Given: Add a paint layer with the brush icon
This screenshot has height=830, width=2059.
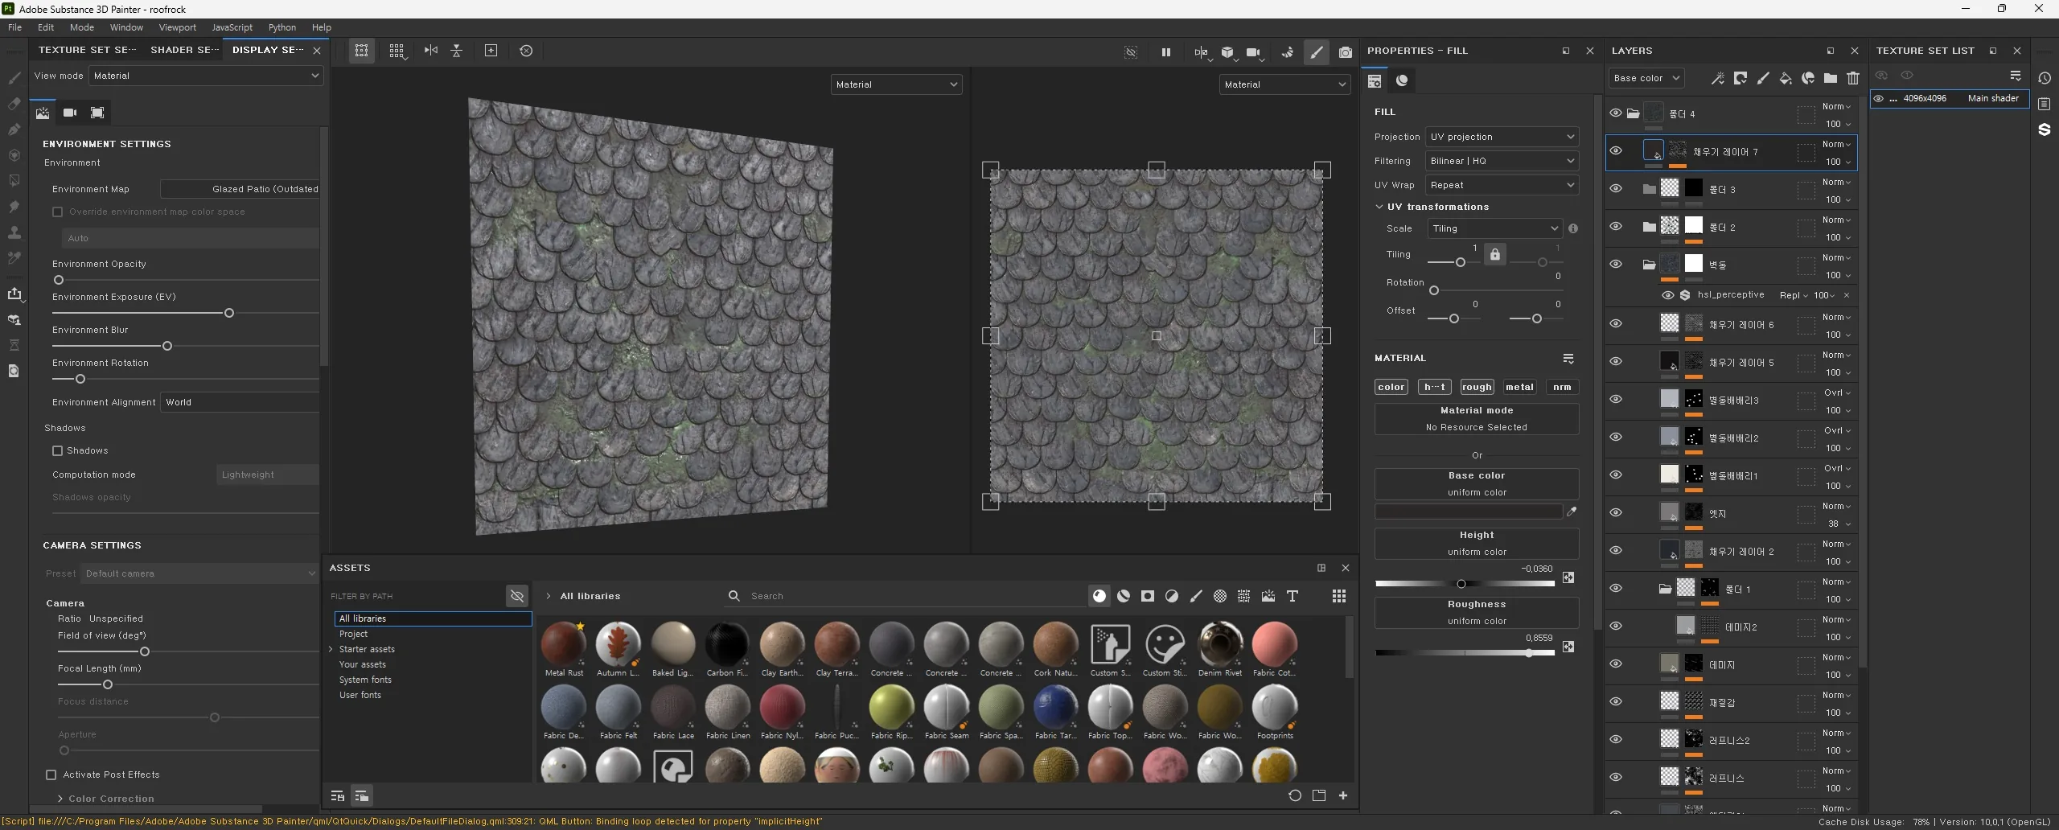Looking at the screenshot, I should 1762,78.
